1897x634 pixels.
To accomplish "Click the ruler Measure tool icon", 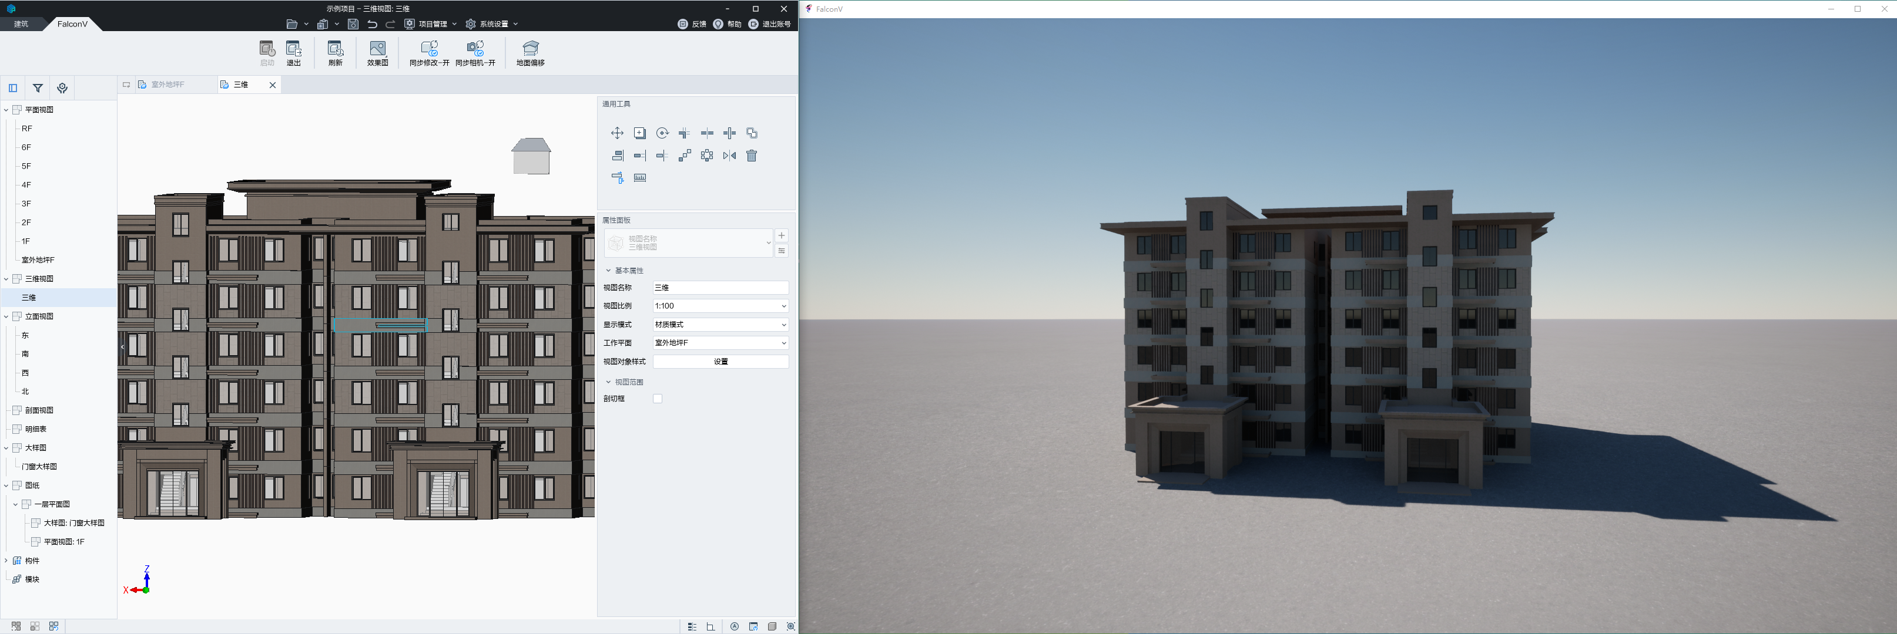I will tap(640, 178).
